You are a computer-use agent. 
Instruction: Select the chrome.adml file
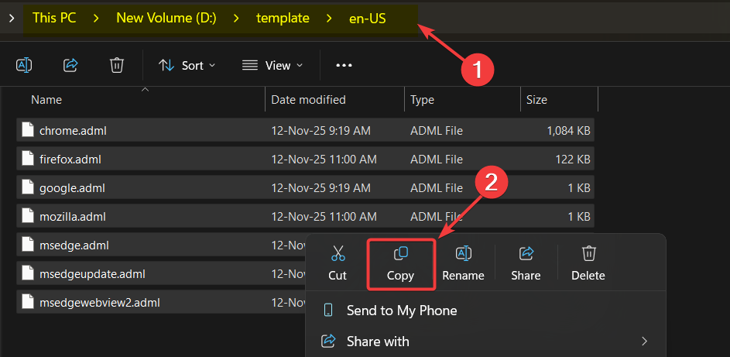point(306,131)
